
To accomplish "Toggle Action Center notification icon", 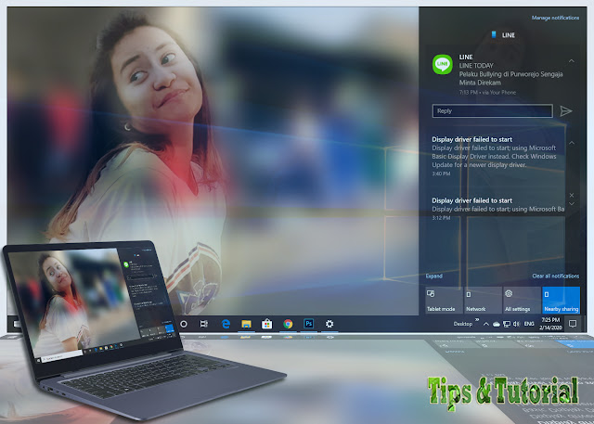I will (x=573, y=324).
